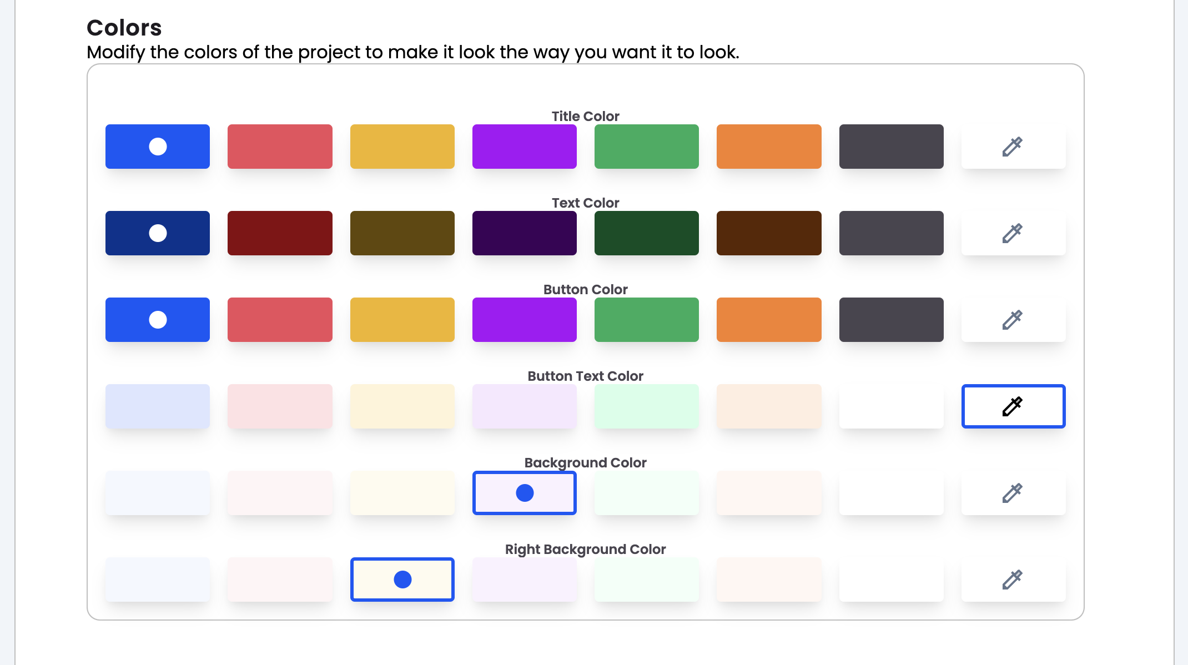Select light lavender-blue Button Text Color swatch
1188x665 pixels.
tap(158, 406)
